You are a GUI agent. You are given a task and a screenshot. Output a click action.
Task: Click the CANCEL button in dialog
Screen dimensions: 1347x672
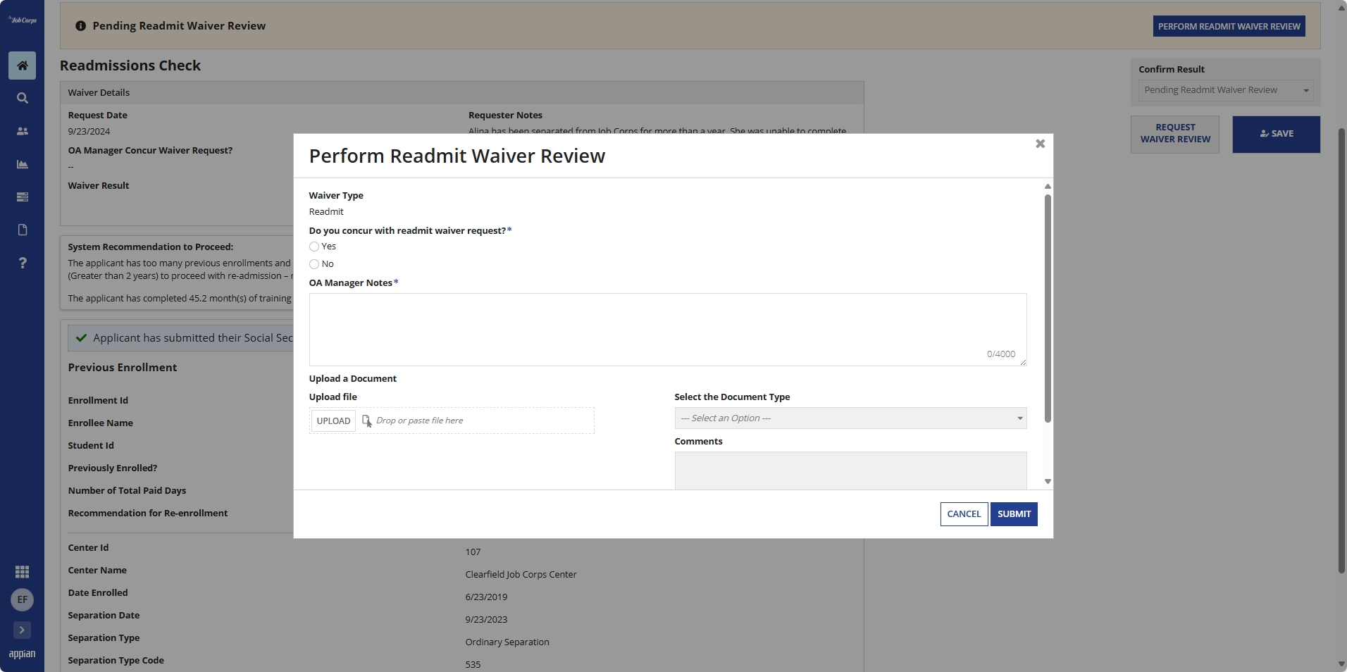(x=964, y=514)
